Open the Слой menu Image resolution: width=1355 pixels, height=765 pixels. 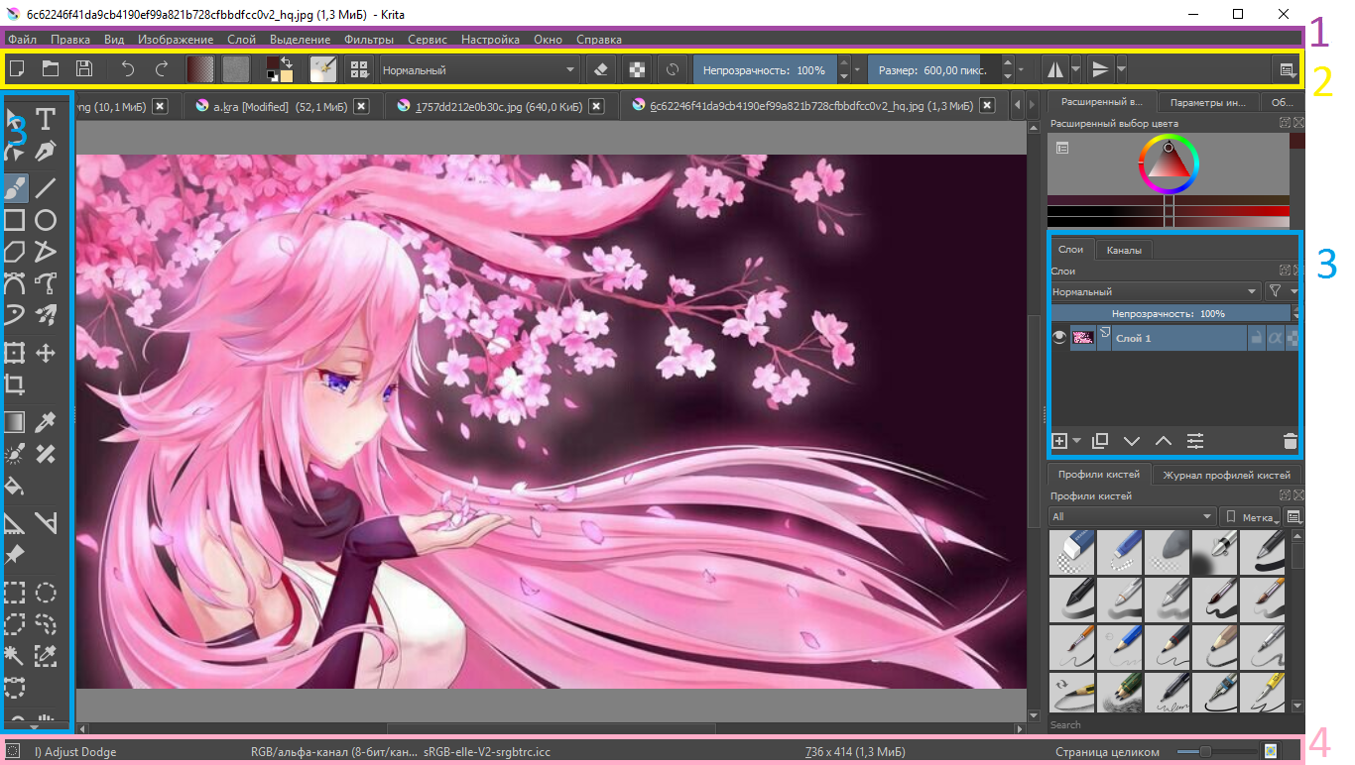pos(241,40)
